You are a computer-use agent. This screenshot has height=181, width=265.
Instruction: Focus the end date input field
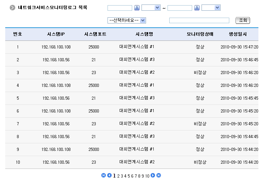click(x=180, y=8)
